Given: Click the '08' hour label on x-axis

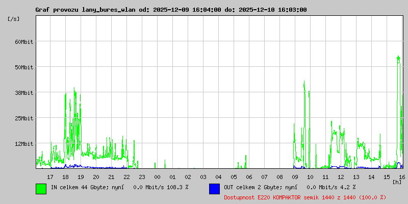Looking at the screenshot, I should click(x=279, y=177).
